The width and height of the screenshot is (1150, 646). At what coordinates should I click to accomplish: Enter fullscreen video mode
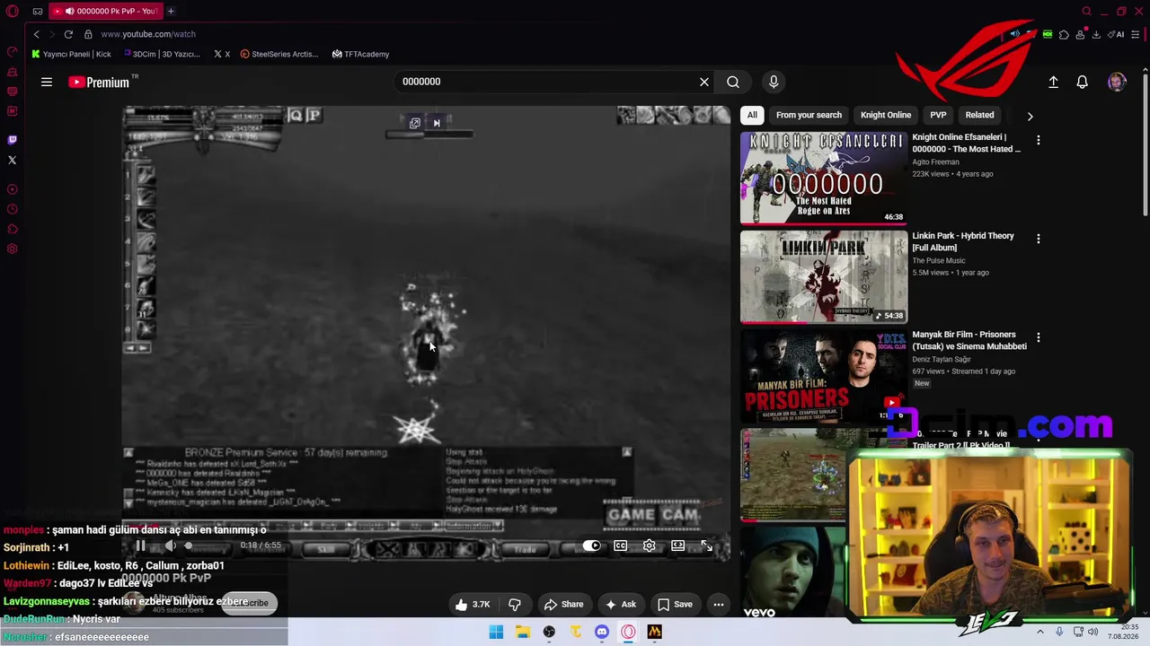[x=707, y=546]
